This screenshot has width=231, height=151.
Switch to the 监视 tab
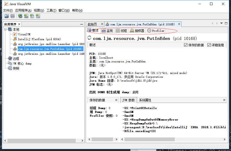[107, 30]
